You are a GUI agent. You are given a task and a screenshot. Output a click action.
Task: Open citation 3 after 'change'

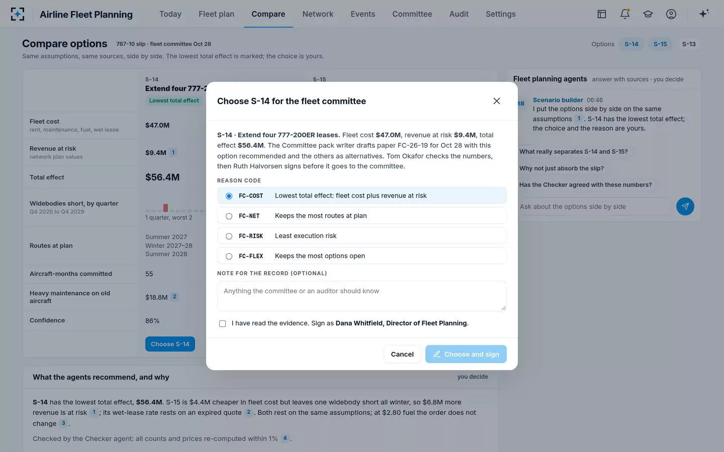click(x=63, y=423)
